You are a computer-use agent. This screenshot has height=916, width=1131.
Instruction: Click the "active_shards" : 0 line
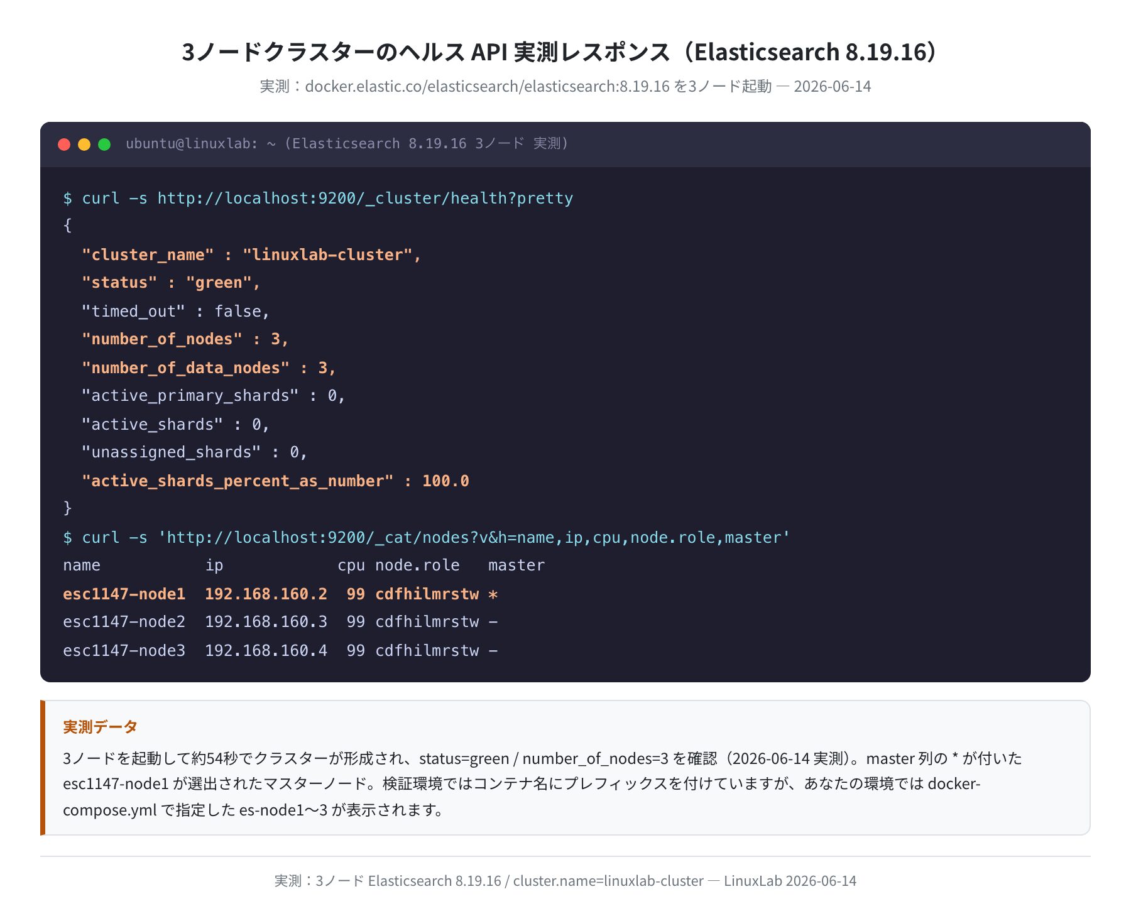click(175, 425)
